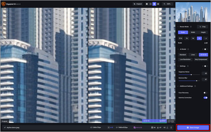
Task: Select the Standard AI model
Action: point(183,55)
